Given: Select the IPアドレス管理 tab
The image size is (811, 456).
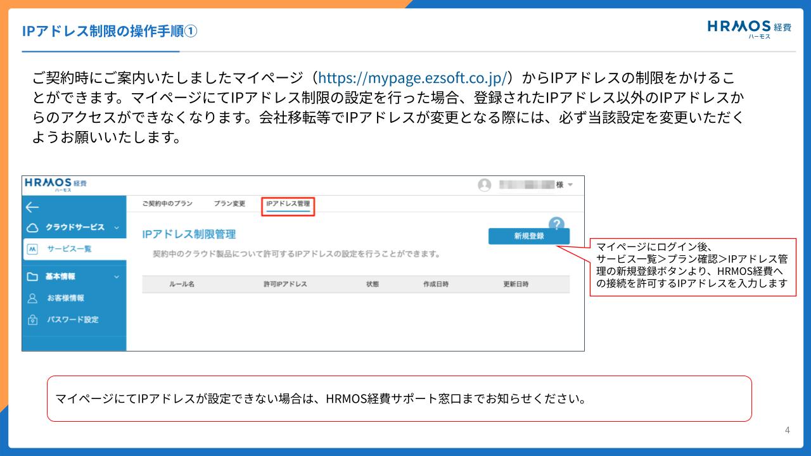Looking at the screenshot, I should (288, 204).
